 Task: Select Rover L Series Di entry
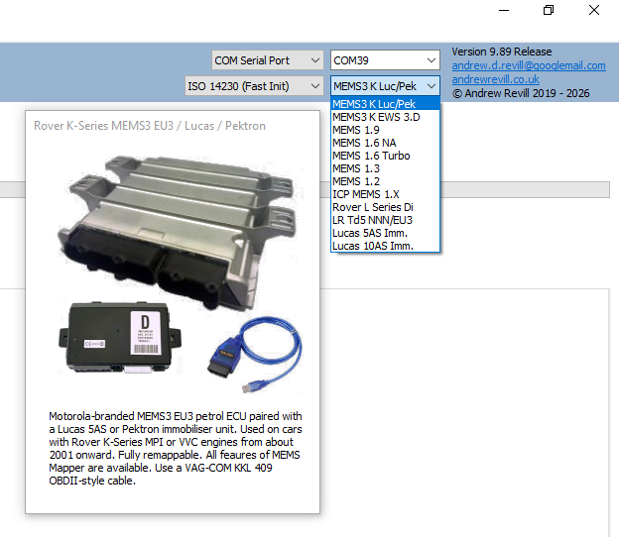pos(374,207)
